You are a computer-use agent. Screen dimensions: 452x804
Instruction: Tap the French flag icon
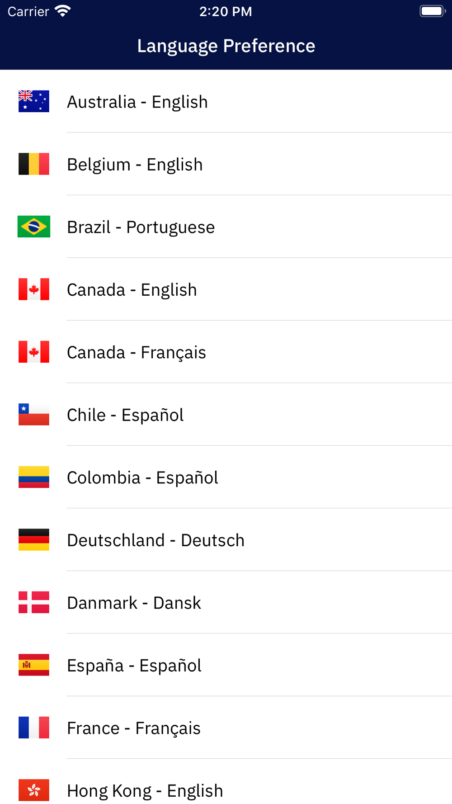[34, 728]
